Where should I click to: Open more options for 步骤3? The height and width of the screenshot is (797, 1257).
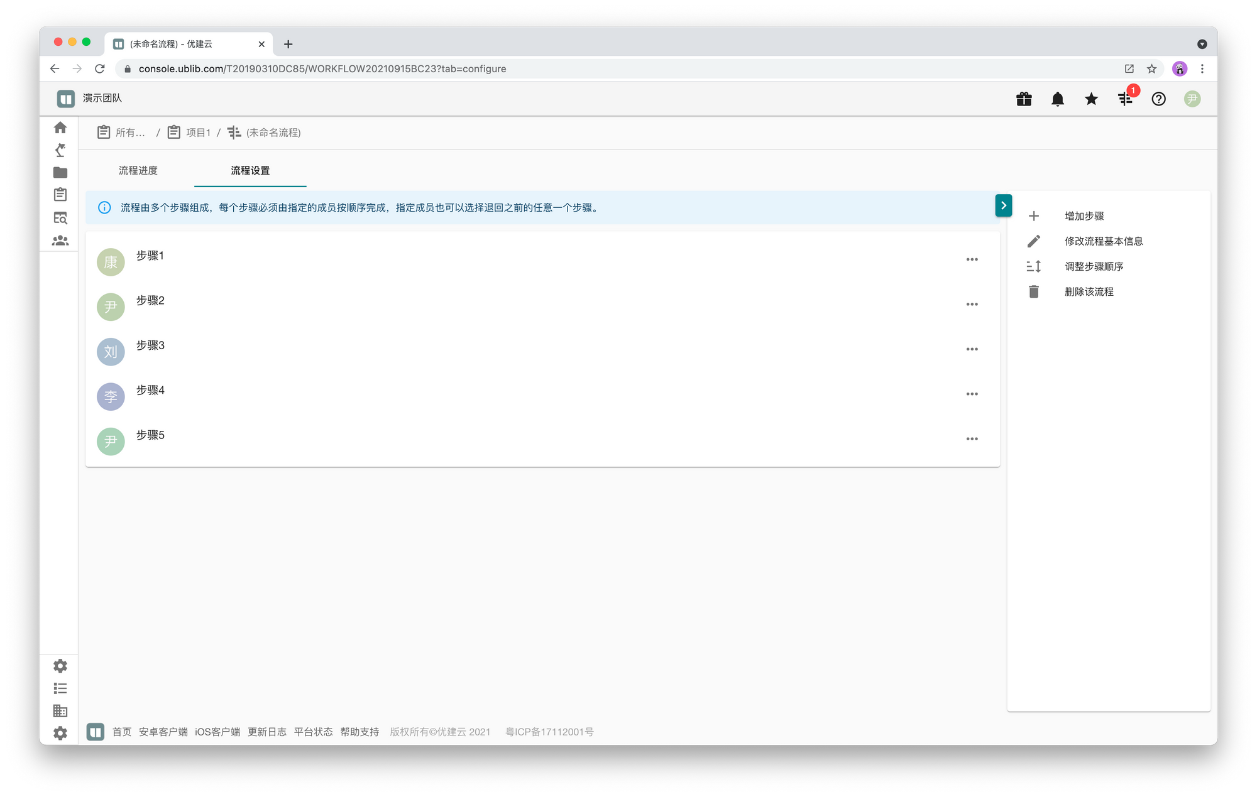click(972, 349)
